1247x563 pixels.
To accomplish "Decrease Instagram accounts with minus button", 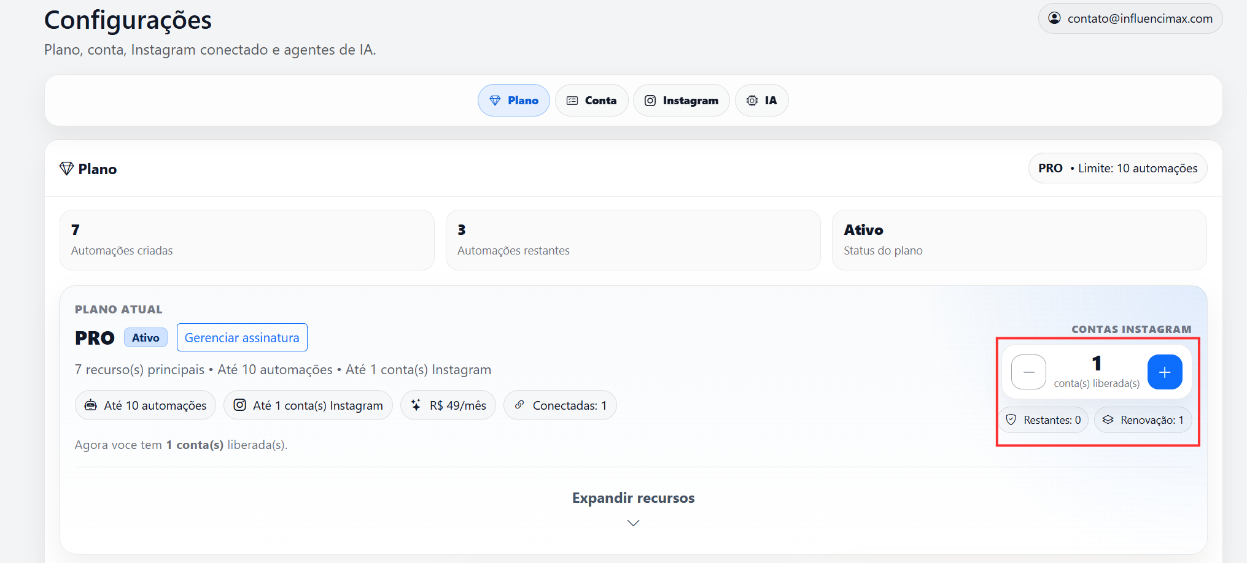I will (1028, 372).
